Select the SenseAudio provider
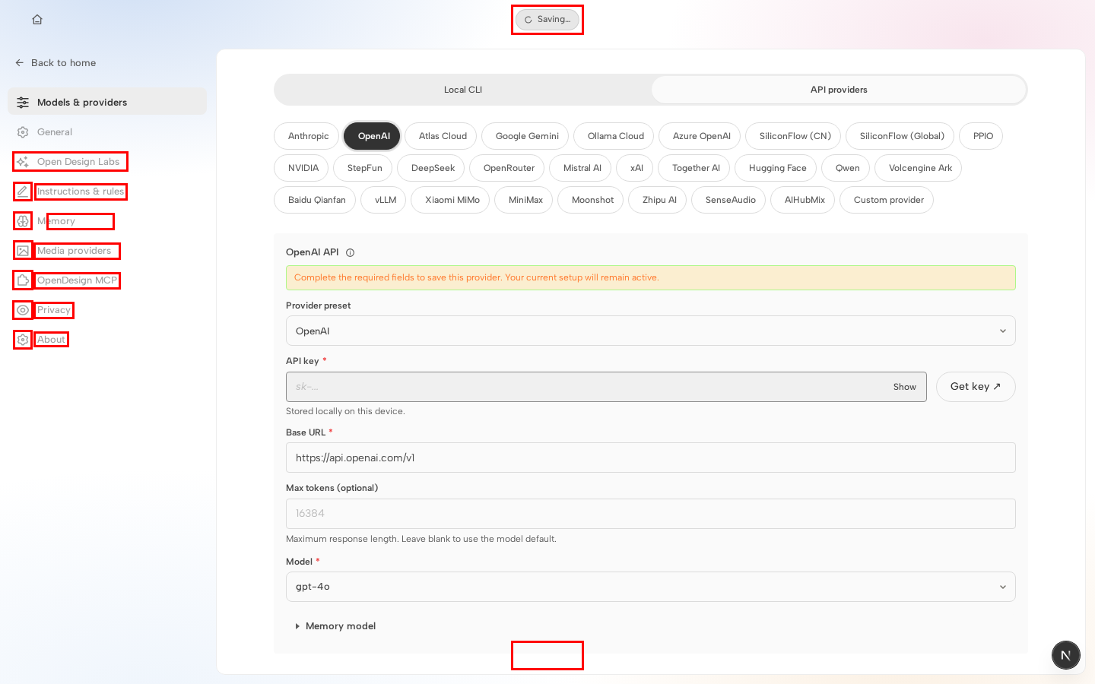1095x684 pixels. click(730, 200)
